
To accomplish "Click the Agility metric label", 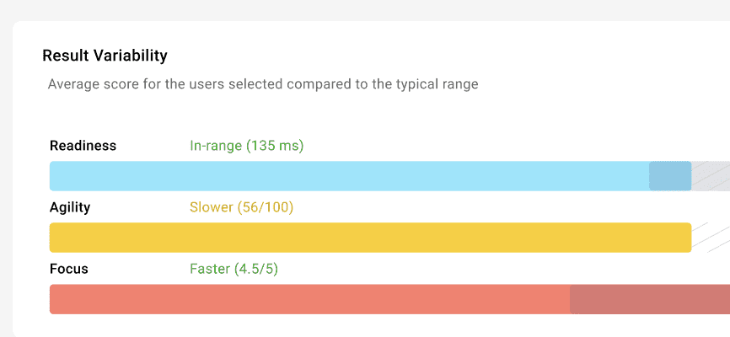I will (x=70, y=207).
